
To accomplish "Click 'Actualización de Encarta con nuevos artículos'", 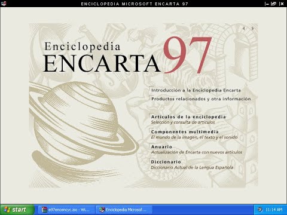I will [196, 152].
